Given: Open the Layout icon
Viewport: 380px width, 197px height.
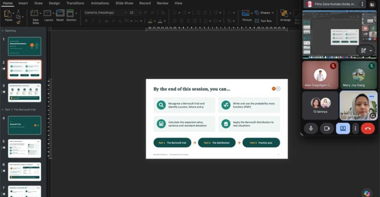Looking at the screenshot, I should (x=47, y=13).
